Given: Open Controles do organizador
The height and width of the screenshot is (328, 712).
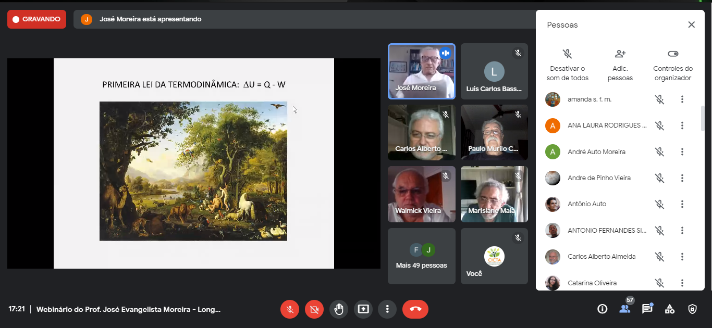Looking at the screenshot, I should click(x=673, y=65).
